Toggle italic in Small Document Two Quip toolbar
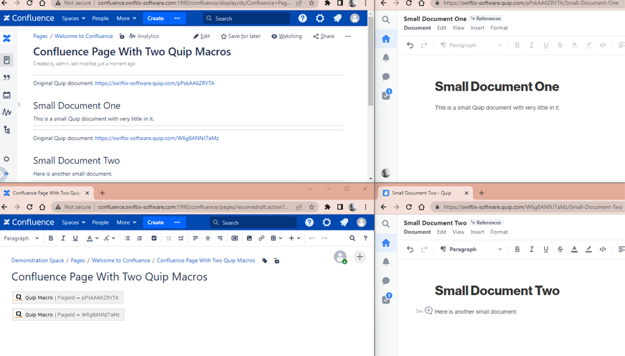Image resolution: width=625 pixels, height=356 pixels. [x=531, y=249]
